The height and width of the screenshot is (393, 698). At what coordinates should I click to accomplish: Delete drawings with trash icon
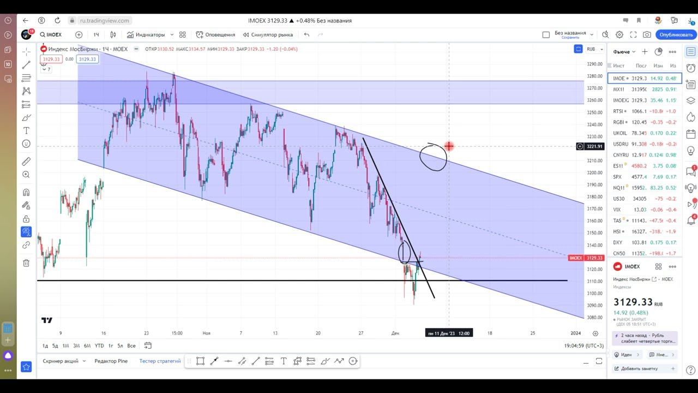click(x=26, y=263)
